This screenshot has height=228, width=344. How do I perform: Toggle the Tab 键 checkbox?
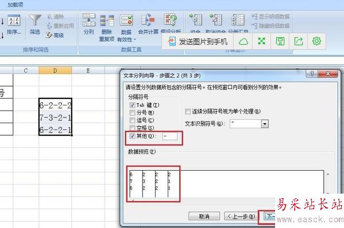click(x=132, y=105)
